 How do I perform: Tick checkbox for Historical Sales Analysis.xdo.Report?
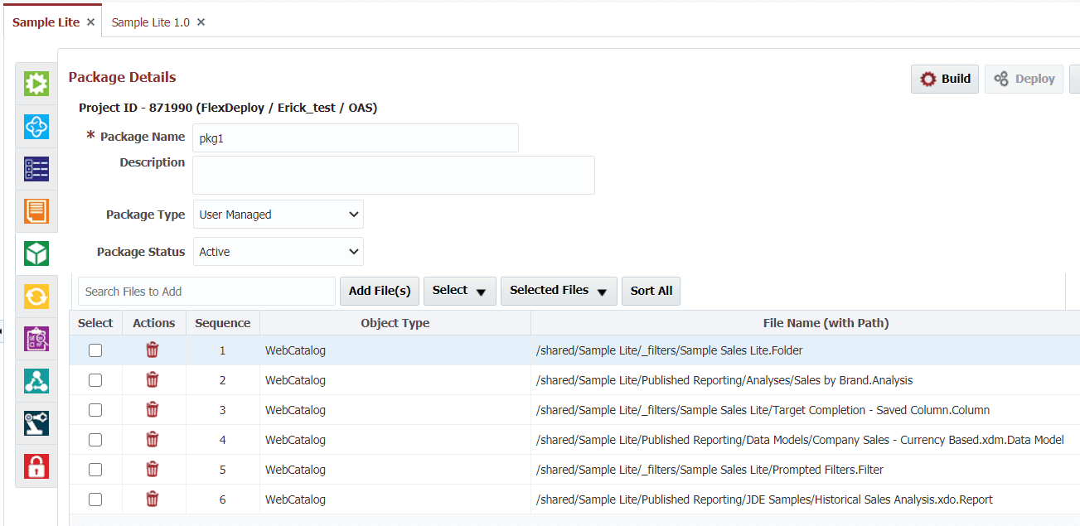click(95, 499)
